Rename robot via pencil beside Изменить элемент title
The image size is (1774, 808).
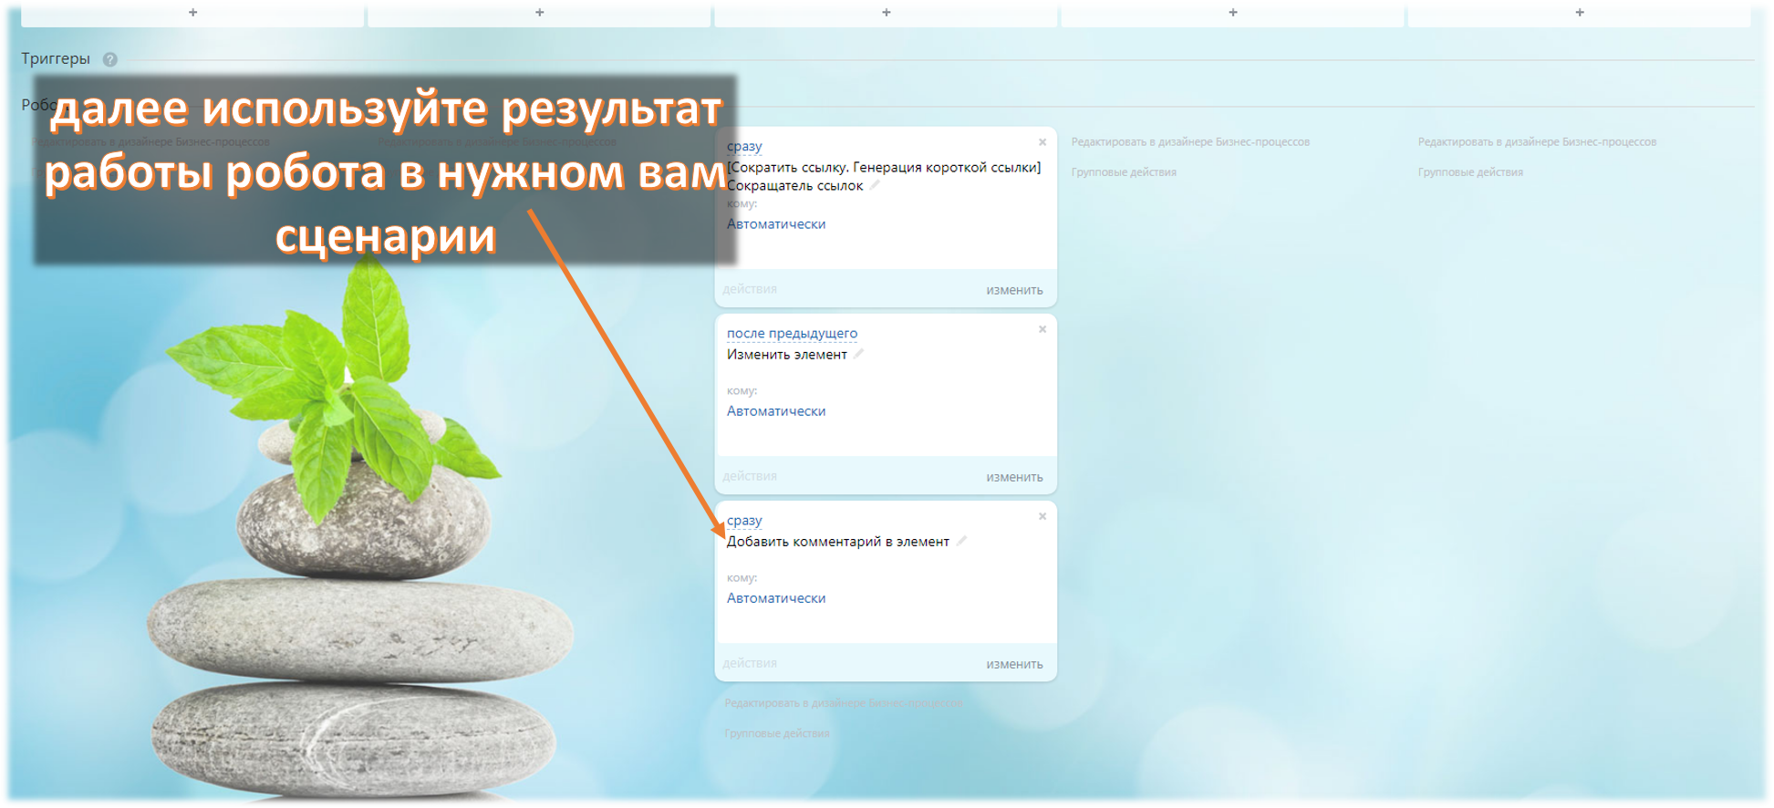click(858, 354)
